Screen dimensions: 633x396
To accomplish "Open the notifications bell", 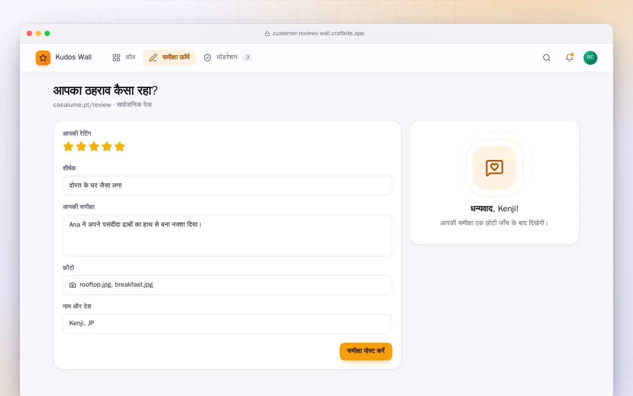I will click(569, 58).
